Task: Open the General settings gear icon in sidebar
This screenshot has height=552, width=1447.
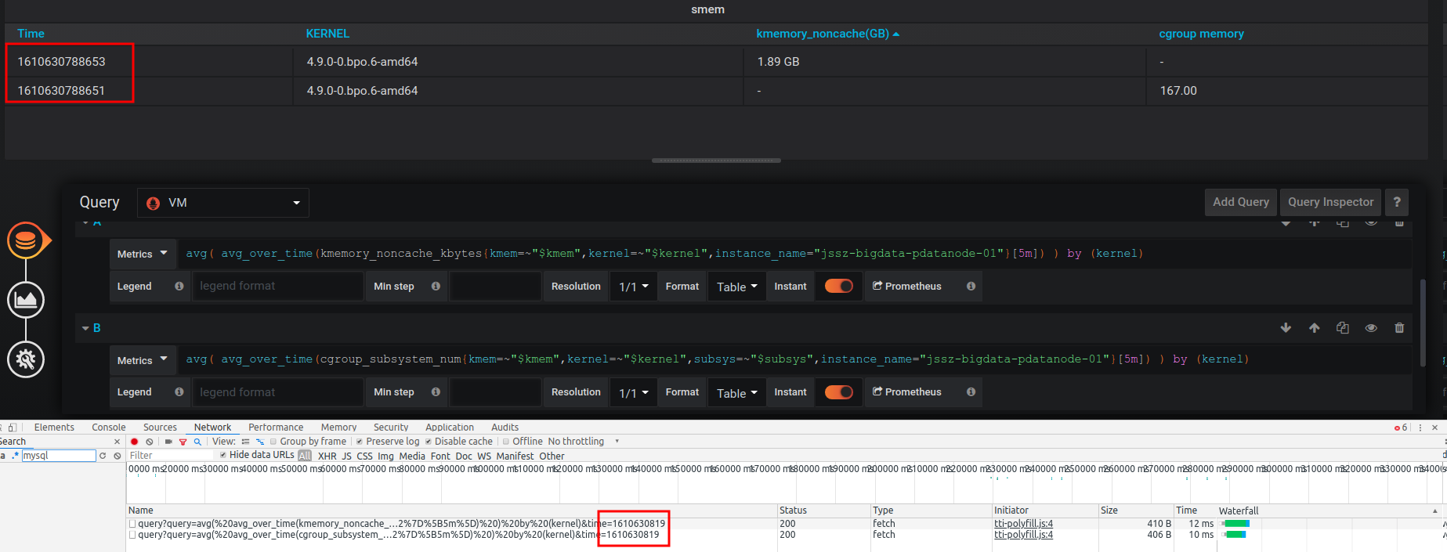Action: pos(26,359)
